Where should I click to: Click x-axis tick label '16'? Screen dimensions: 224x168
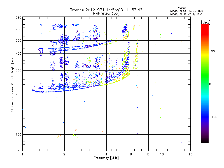(190, 154)
